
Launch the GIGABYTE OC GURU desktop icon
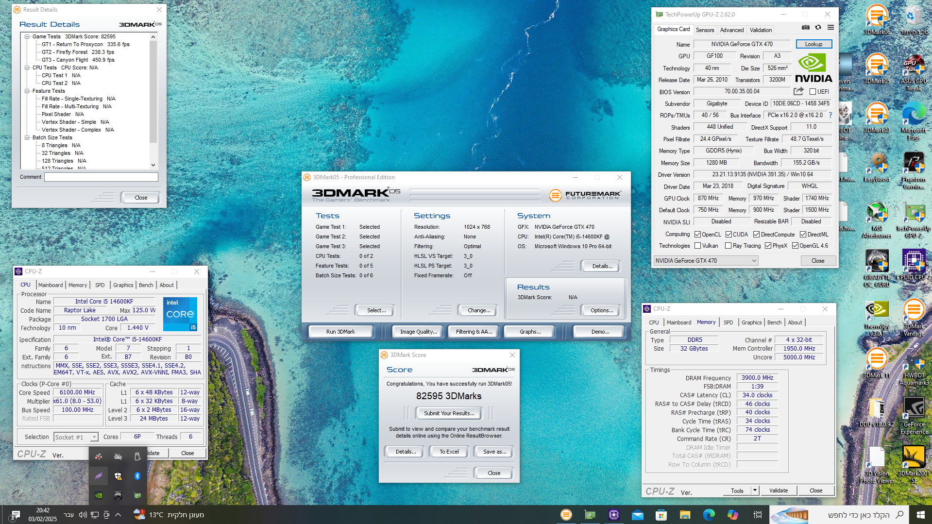[x=877, y=268]
